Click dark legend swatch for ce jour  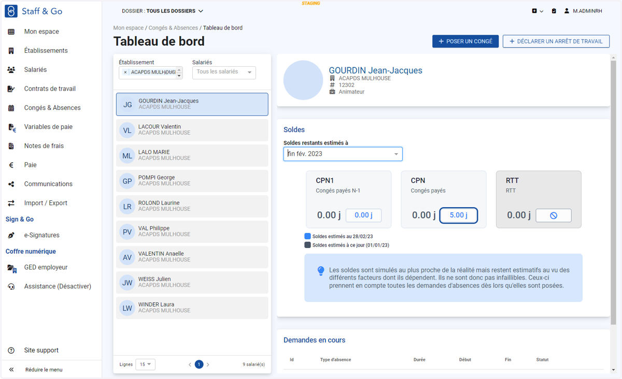tap(307, 245)
